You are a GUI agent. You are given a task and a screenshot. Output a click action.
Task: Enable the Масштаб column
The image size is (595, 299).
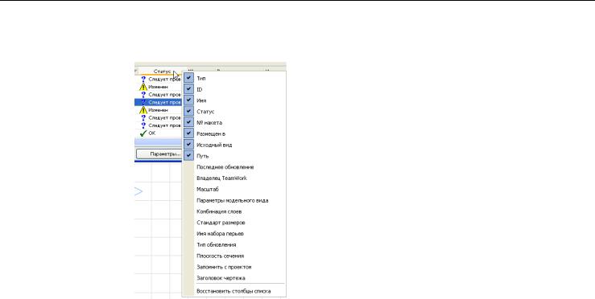click(x=233, y=189)
